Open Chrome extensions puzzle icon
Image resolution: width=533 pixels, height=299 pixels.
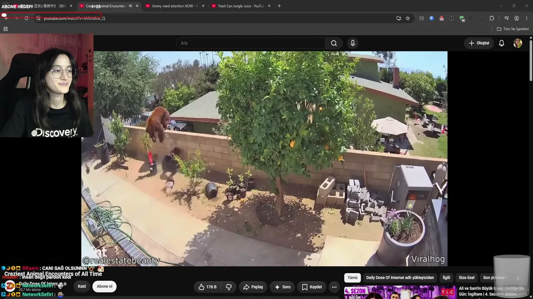point(492,18)
